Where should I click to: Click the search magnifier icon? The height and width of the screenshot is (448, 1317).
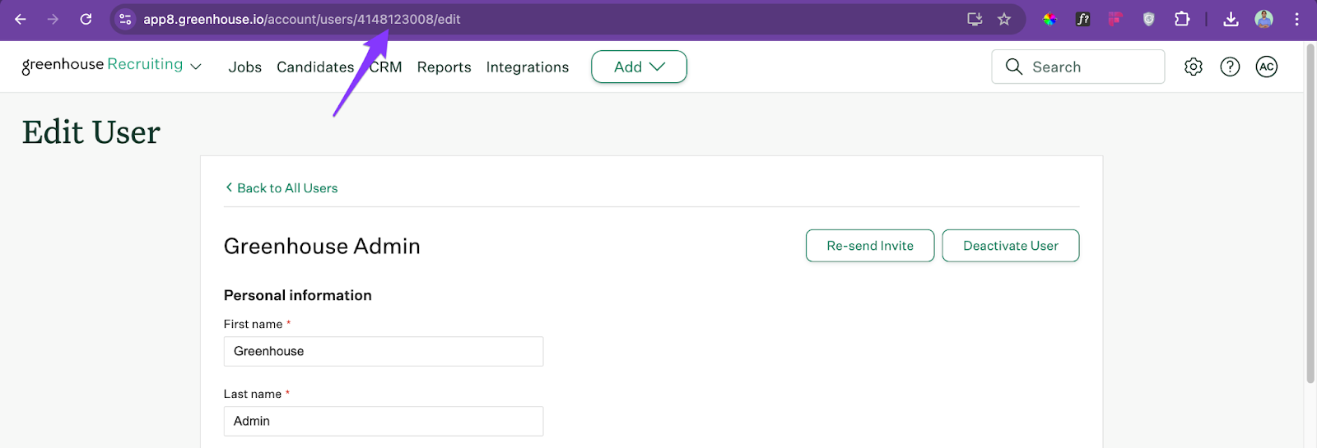click(x=1013, y=67)
